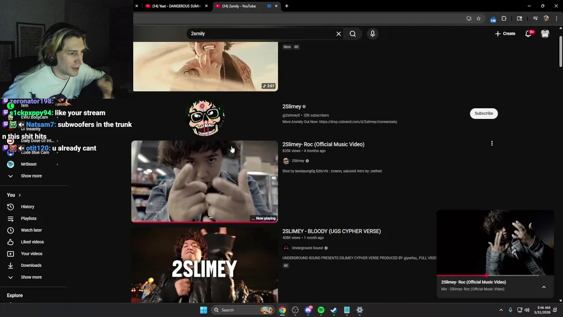Seek on the miniplayer red progress bar
Screen dimensions: 563x317
(495, 276)
